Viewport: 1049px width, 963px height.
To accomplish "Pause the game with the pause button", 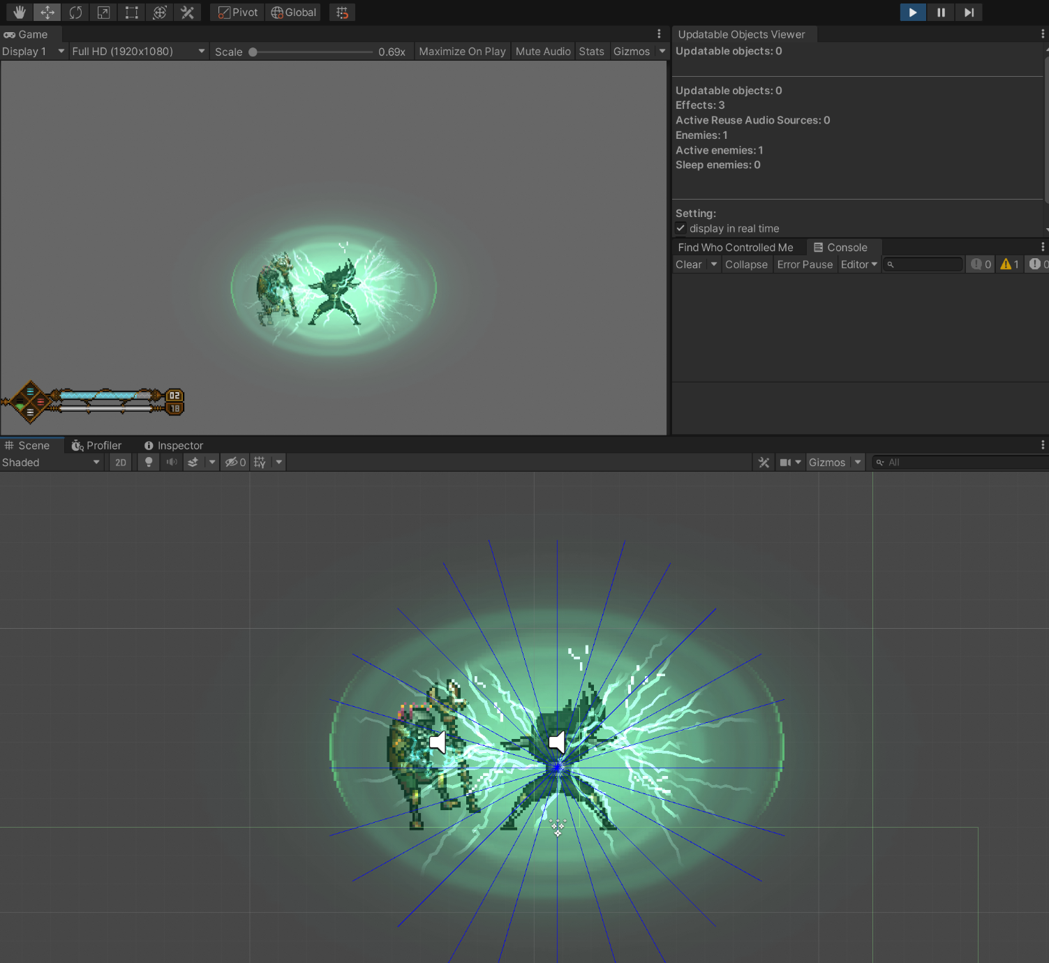I will tap(941, 13).
